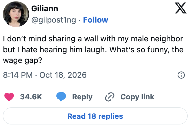This screenshot has width=191, height=131.
Task: Visit profile via the Giliann display name
Action: (45, 8)
